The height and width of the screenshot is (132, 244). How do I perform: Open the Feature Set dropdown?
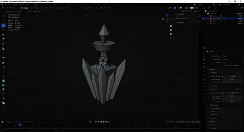[232, 59]
